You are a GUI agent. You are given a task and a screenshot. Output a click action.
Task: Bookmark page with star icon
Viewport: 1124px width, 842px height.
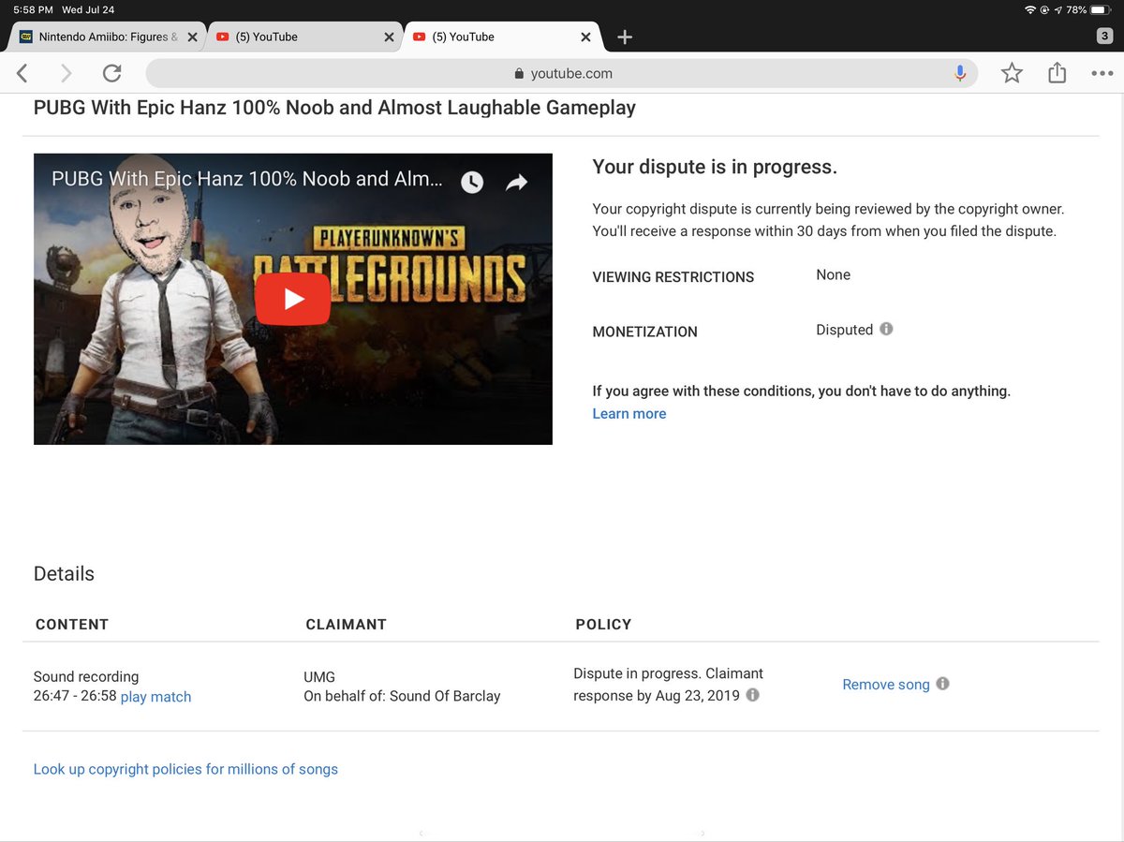pyautogui.click(x=1012, y=73)
